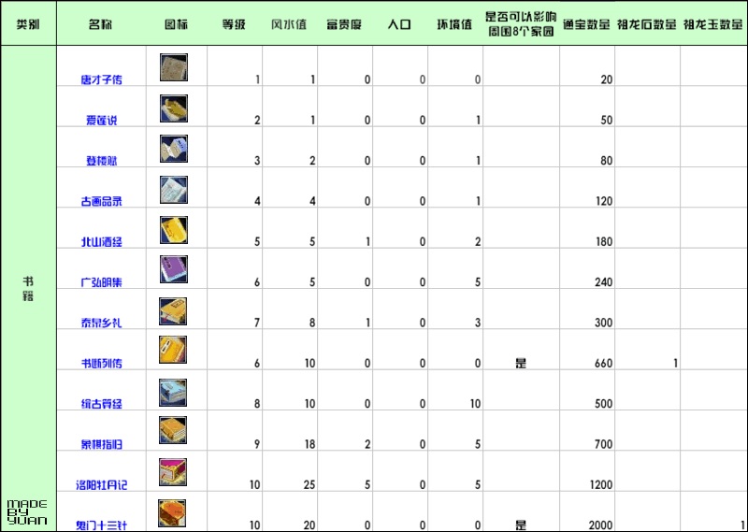Click 风水值 20 in 鬼门十三针 row
This screenshot has height=532, width=748.
(x=309, y=525)
